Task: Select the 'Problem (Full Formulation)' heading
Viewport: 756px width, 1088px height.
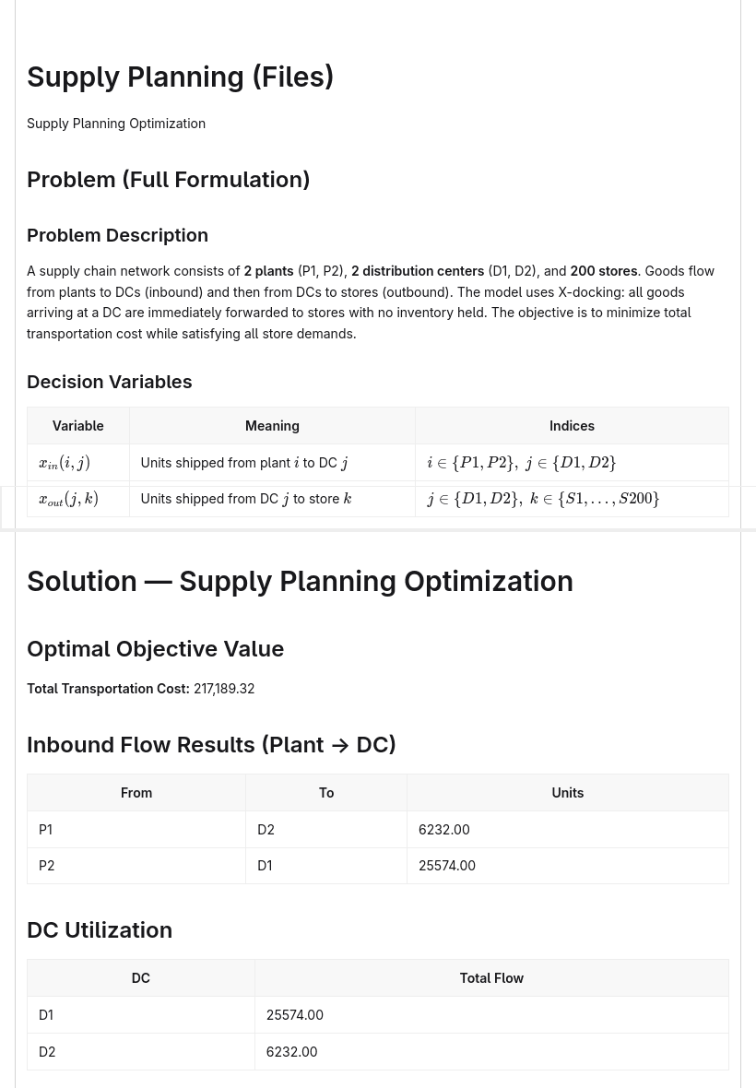Action: [x=169, y=180]
